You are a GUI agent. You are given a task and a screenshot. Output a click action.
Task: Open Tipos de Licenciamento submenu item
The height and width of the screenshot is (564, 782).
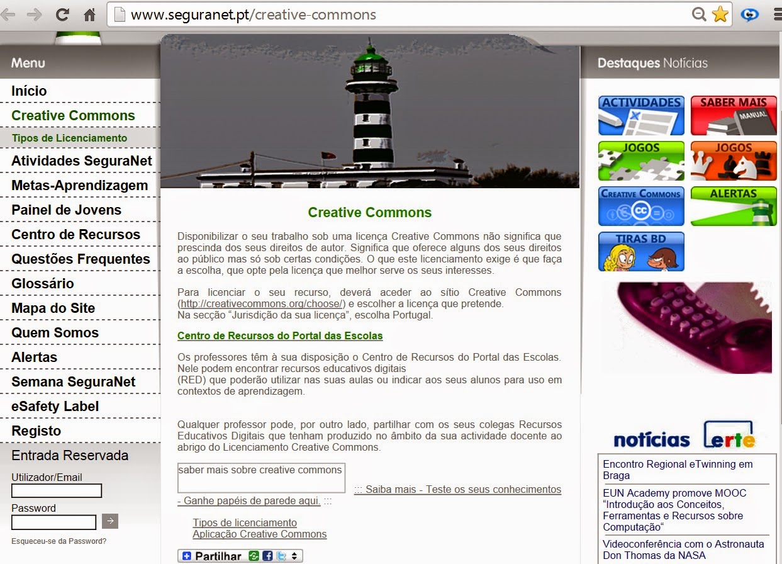[69, 138]
